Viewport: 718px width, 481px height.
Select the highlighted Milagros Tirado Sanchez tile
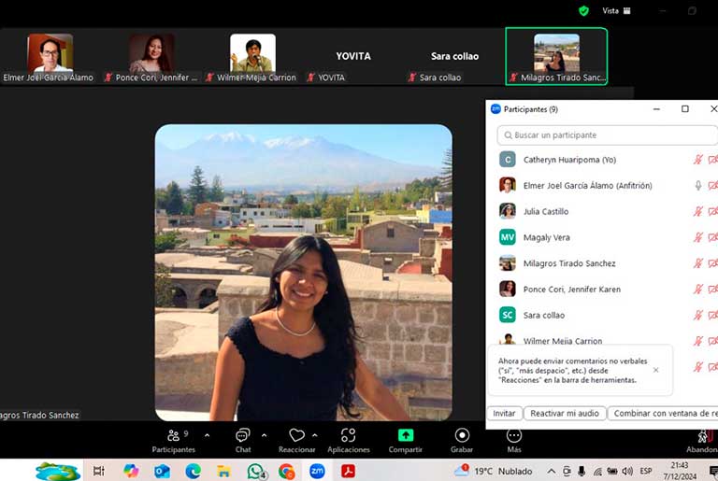[556, 56]
